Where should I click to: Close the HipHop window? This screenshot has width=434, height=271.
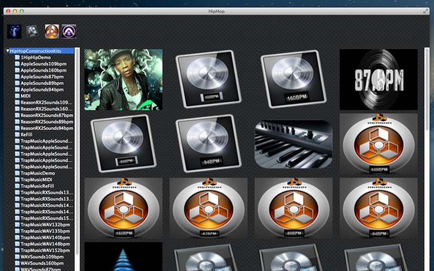(x=8, y=11)
